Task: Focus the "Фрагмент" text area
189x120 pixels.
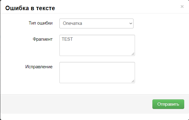Action: pyautogui.click(x=97, y=45)
